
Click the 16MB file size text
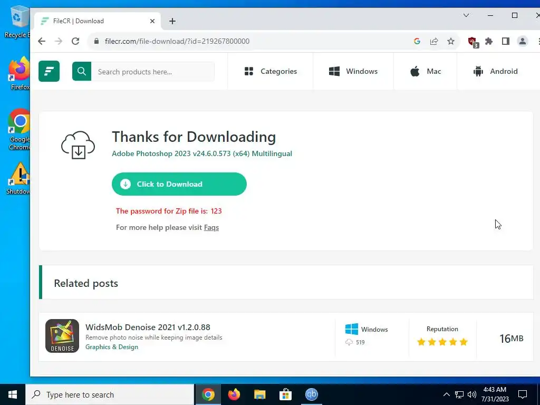pyautogui.click(x=512, y=339)
